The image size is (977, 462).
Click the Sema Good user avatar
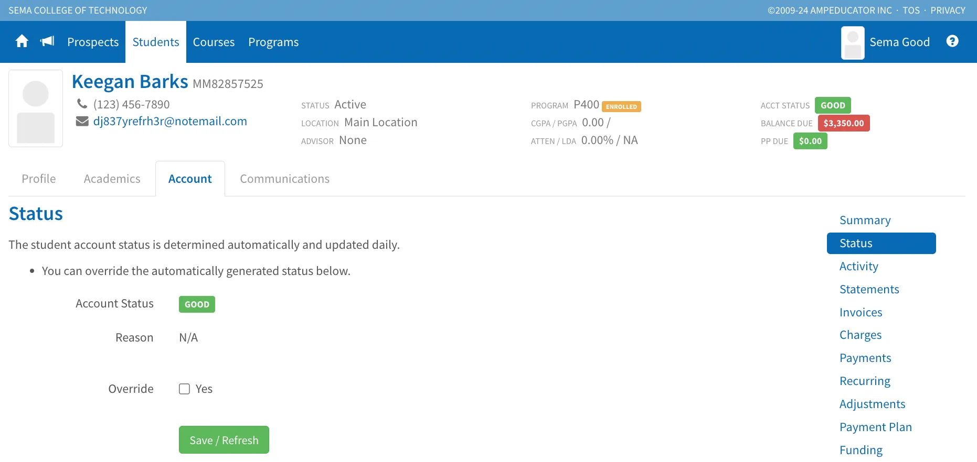pos(853,43)
